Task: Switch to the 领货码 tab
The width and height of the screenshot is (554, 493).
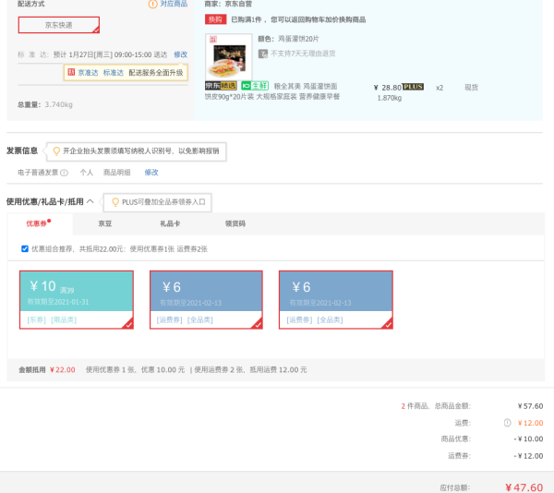Action: click(235, 223)
